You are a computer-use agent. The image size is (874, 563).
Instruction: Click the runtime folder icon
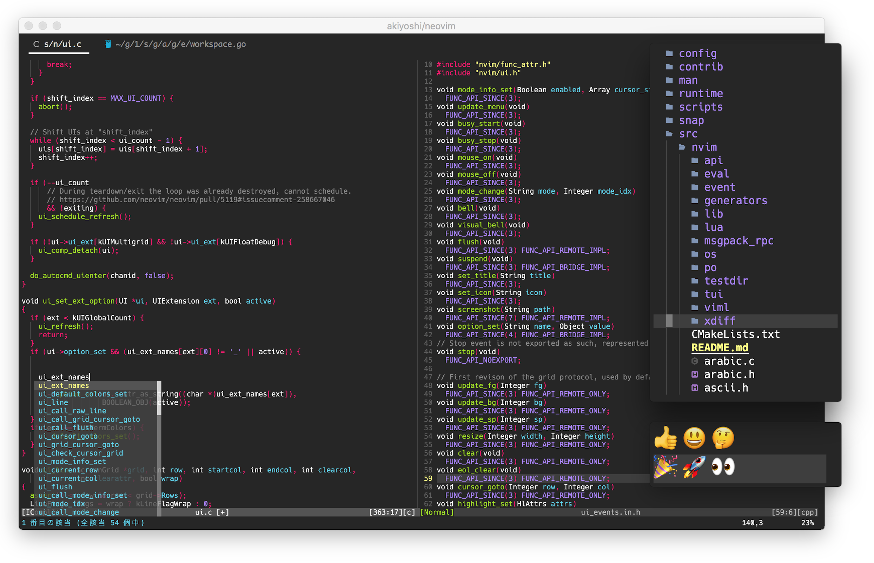[x=670, y=94]
